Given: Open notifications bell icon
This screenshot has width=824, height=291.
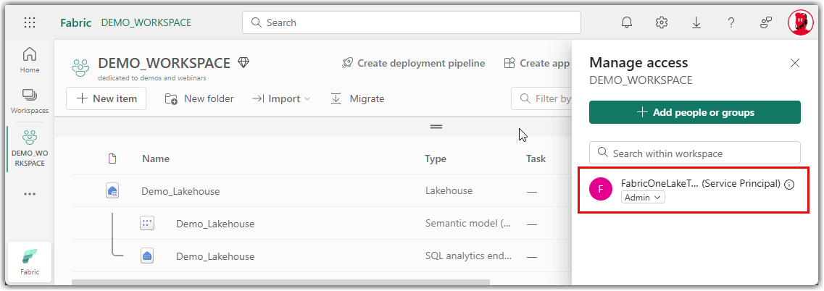Looking at the screenshot, I should click(626, 22).
